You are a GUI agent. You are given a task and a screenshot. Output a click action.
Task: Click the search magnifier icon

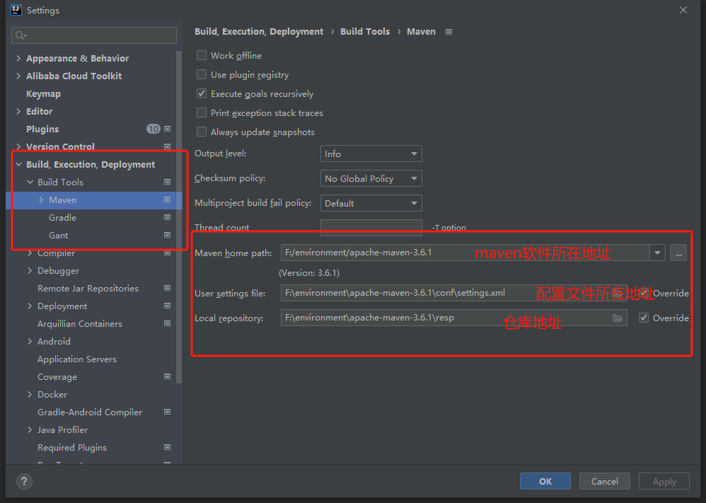(x=21, y=35)
